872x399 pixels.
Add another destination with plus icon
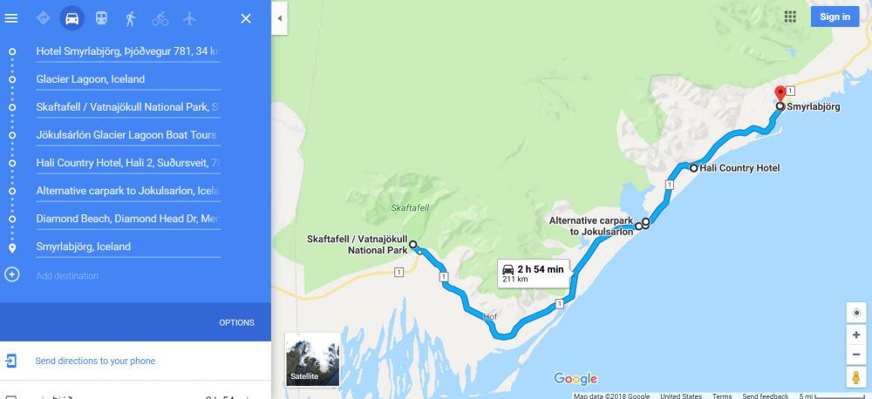pyautogui.click(x=11, y=274)
